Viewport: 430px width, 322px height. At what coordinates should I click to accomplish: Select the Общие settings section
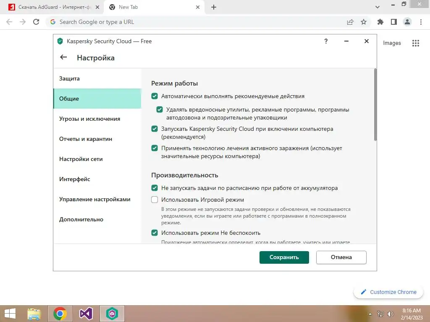[x=97, y=99]
